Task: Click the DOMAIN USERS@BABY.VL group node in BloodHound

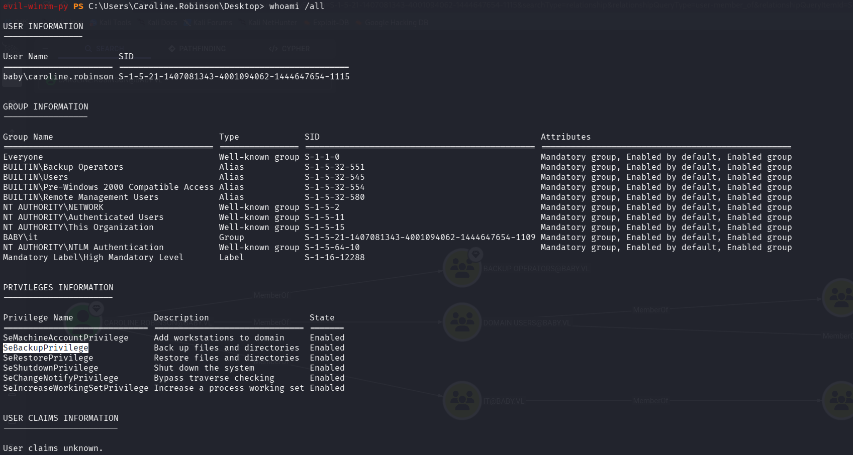Action: tap(462, 322)
